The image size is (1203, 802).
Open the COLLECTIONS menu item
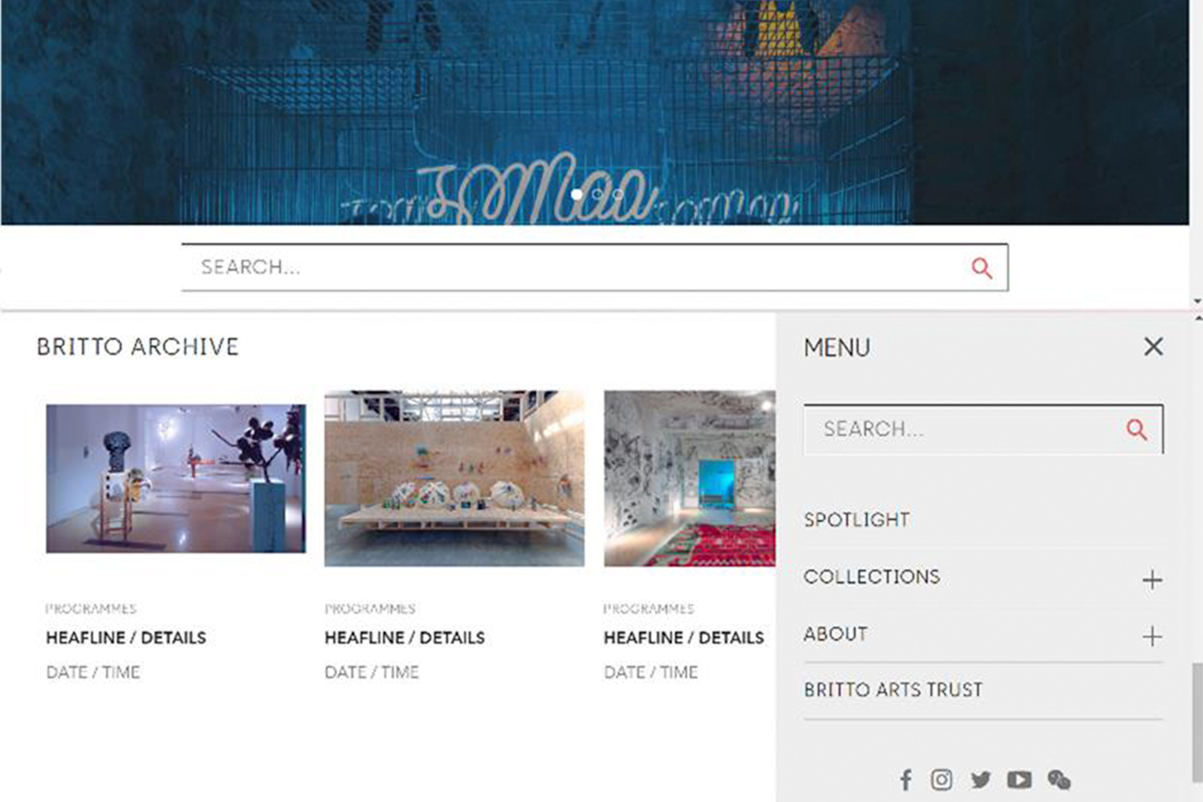(872, 577)
